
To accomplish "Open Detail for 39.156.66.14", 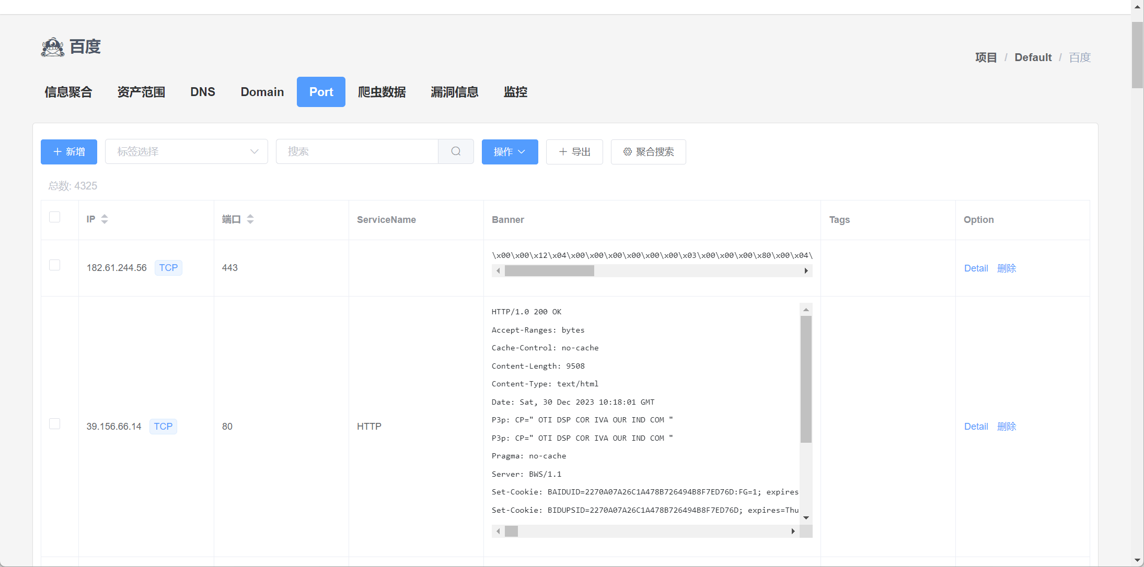I will tap(976, 427).
